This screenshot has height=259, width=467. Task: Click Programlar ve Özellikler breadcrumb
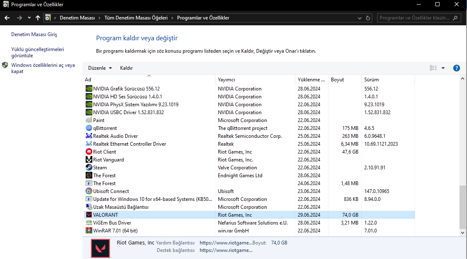pyautogui.click(x=203, y=18)
